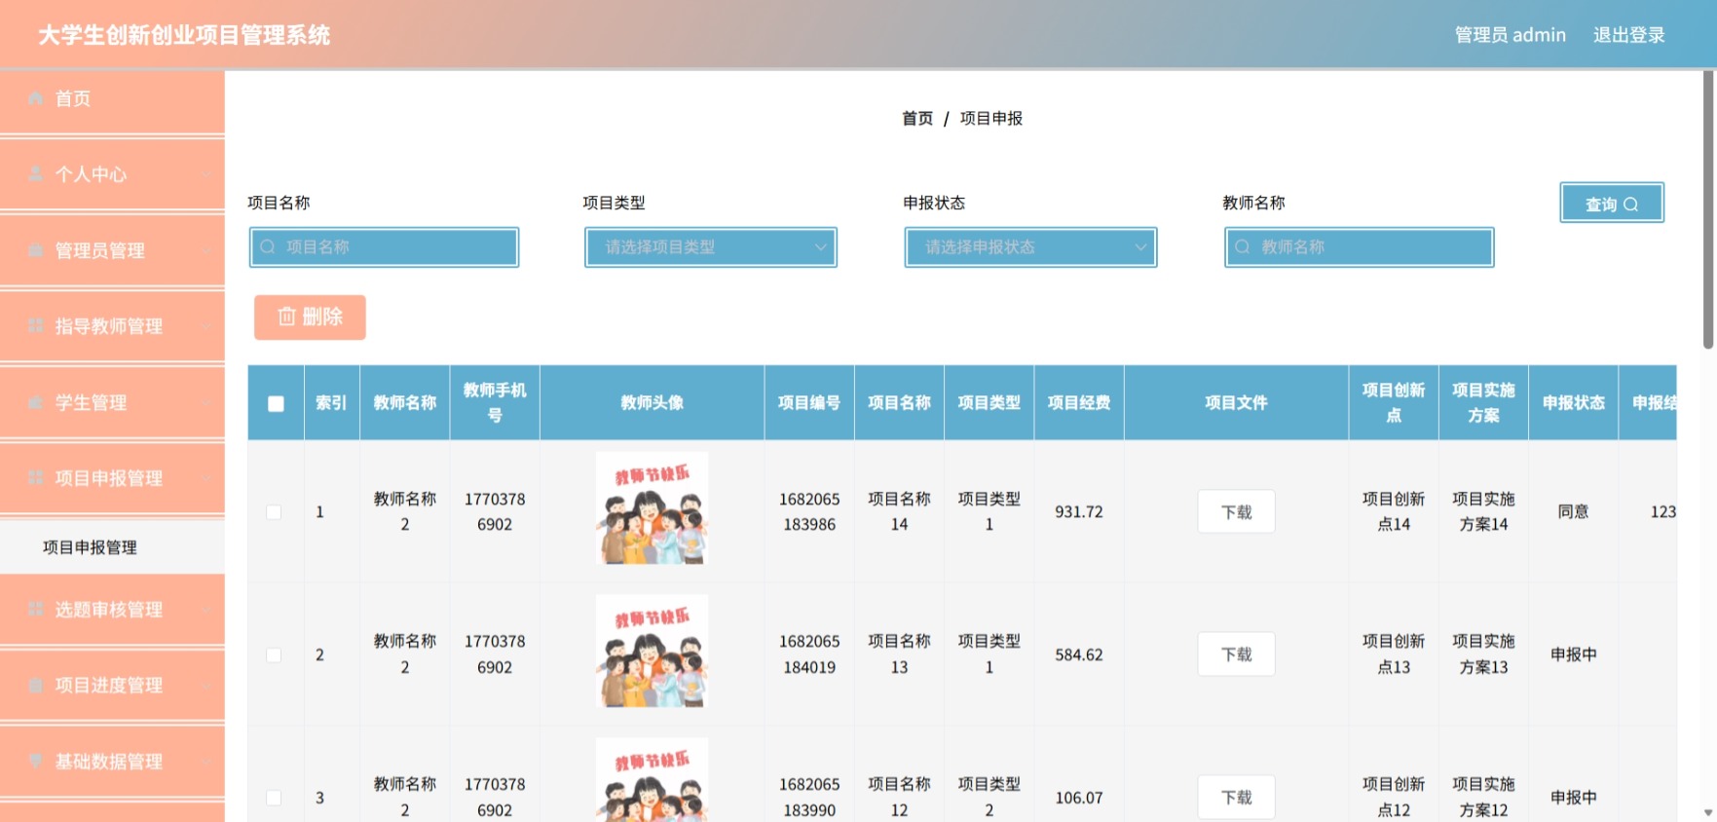Click 退出登录 to log out
1717x822 pixels.
pos(1629,35)
